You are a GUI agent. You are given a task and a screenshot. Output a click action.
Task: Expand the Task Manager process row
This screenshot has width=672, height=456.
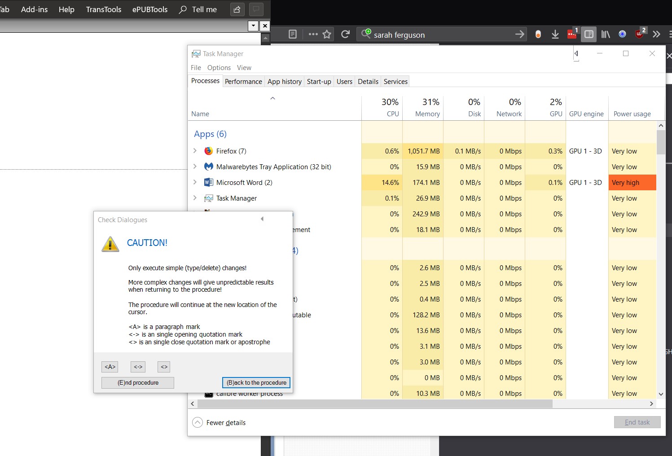tap(195, 198)
